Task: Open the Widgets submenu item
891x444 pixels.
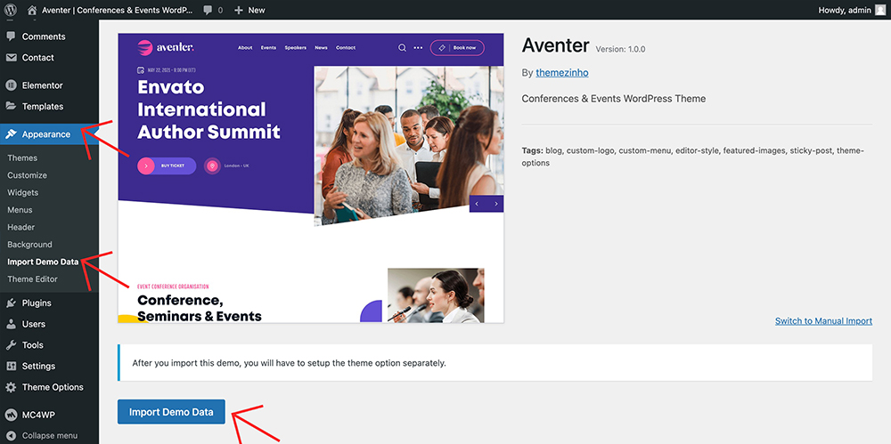Action: tap(23, 192)
